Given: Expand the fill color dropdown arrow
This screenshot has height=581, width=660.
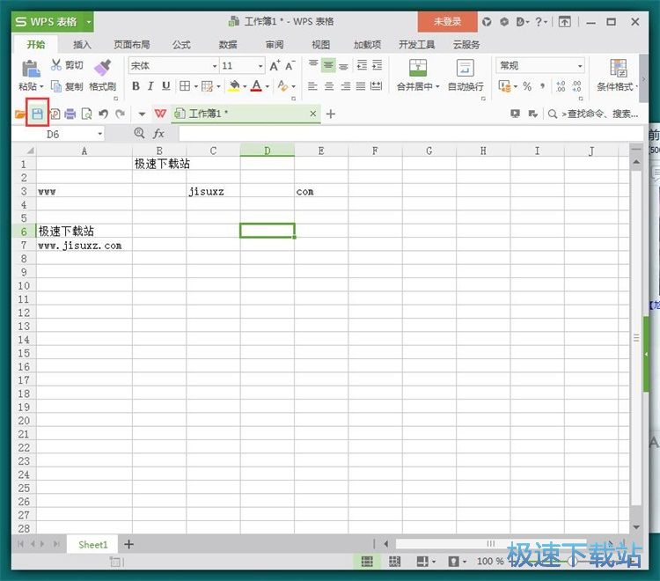Looking at the screenshot, I should [x=245, y=86].
